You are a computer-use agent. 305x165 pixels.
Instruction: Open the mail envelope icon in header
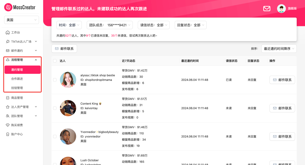tap(267, 8)
